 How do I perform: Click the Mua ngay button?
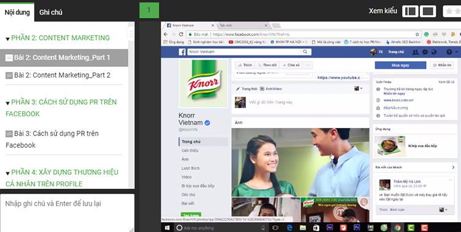400,65
